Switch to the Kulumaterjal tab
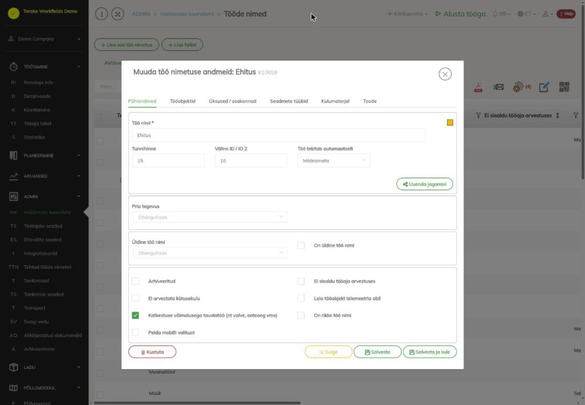Screen dimensions: 585x405 (335, 101)
